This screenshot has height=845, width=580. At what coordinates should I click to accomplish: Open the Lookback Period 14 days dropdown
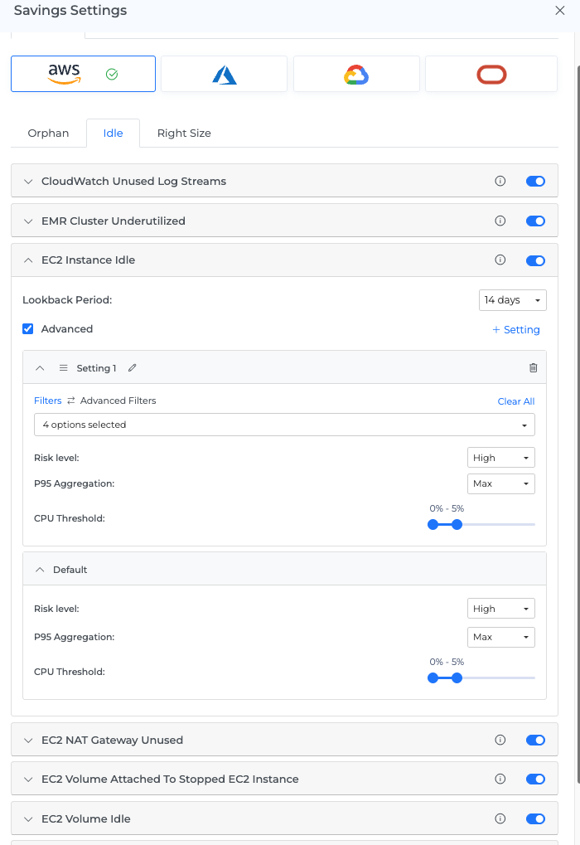tap(512, 300)
